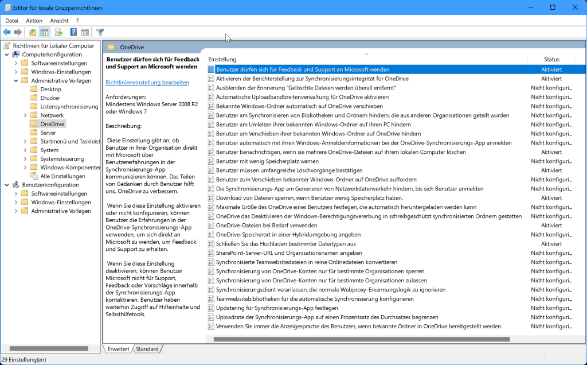Expand the Benutzerkonfiguration node
The height and width of the screenshot is (365, 587).
(6, 184)
